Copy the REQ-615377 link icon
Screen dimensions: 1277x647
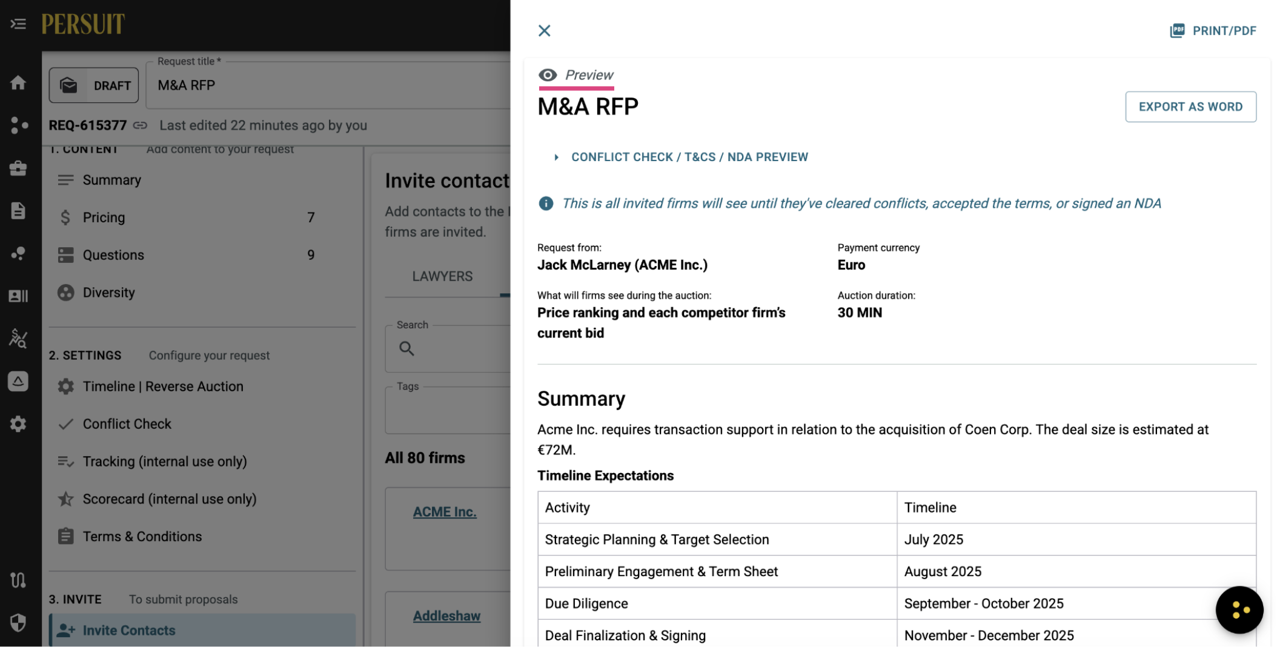(x=141, y=125)
